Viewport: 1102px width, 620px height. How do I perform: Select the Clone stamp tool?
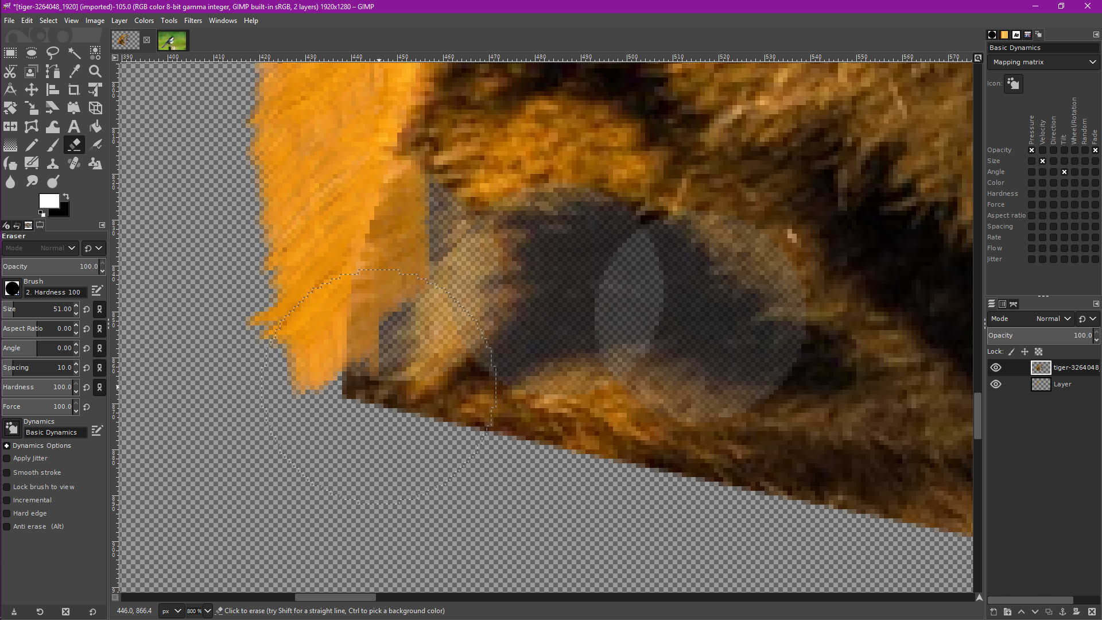[x=53, y=164]
